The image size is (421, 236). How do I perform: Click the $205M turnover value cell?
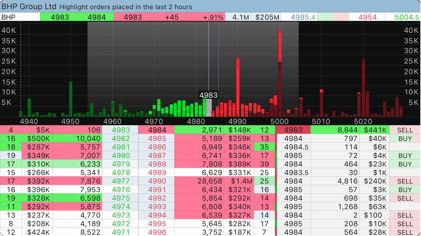tap(266, 17)
